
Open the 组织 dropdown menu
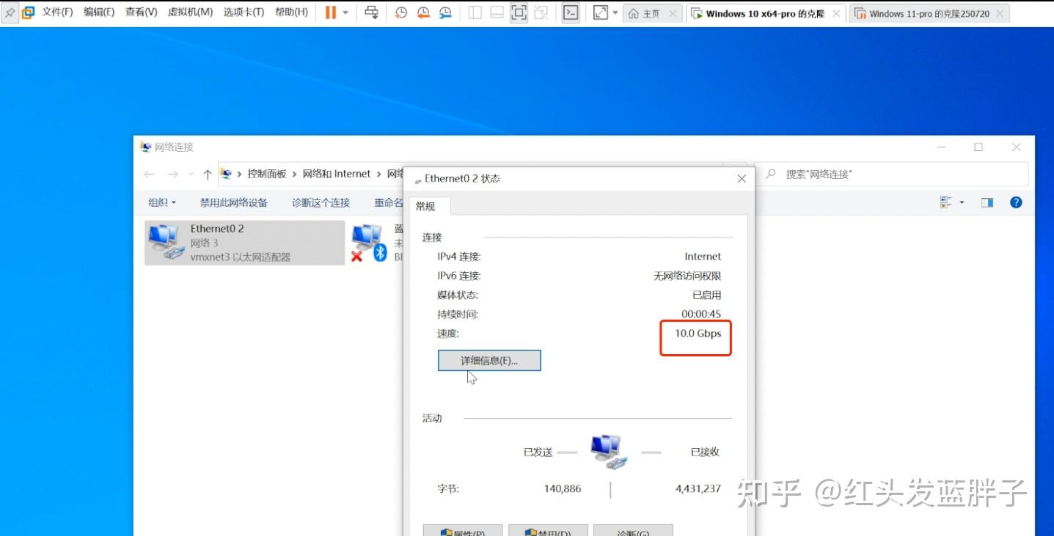coord(162,202)
